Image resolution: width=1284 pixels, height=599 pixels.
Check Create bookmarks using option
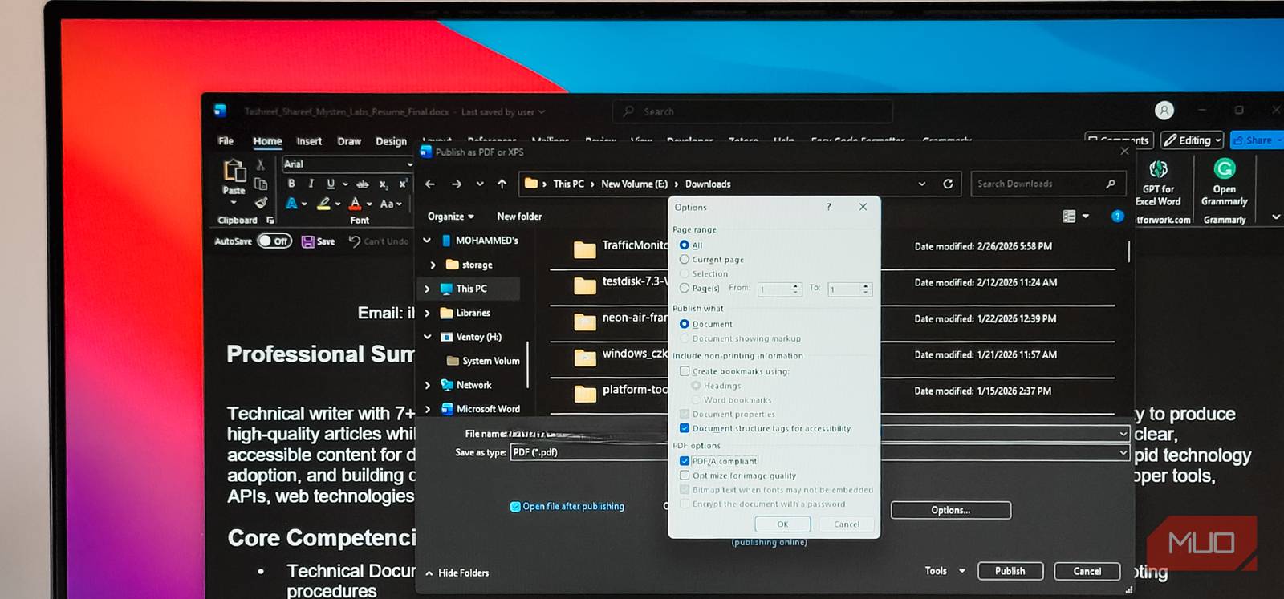point(685,371)
